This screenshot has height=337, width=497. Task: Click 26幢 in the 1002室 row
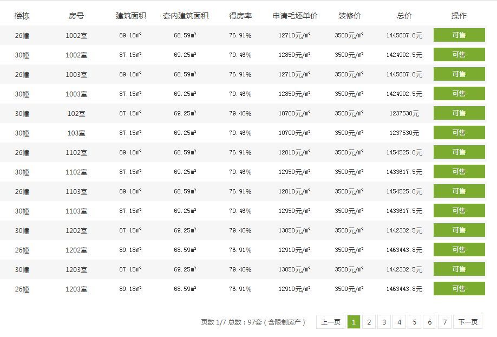point(22,36)
